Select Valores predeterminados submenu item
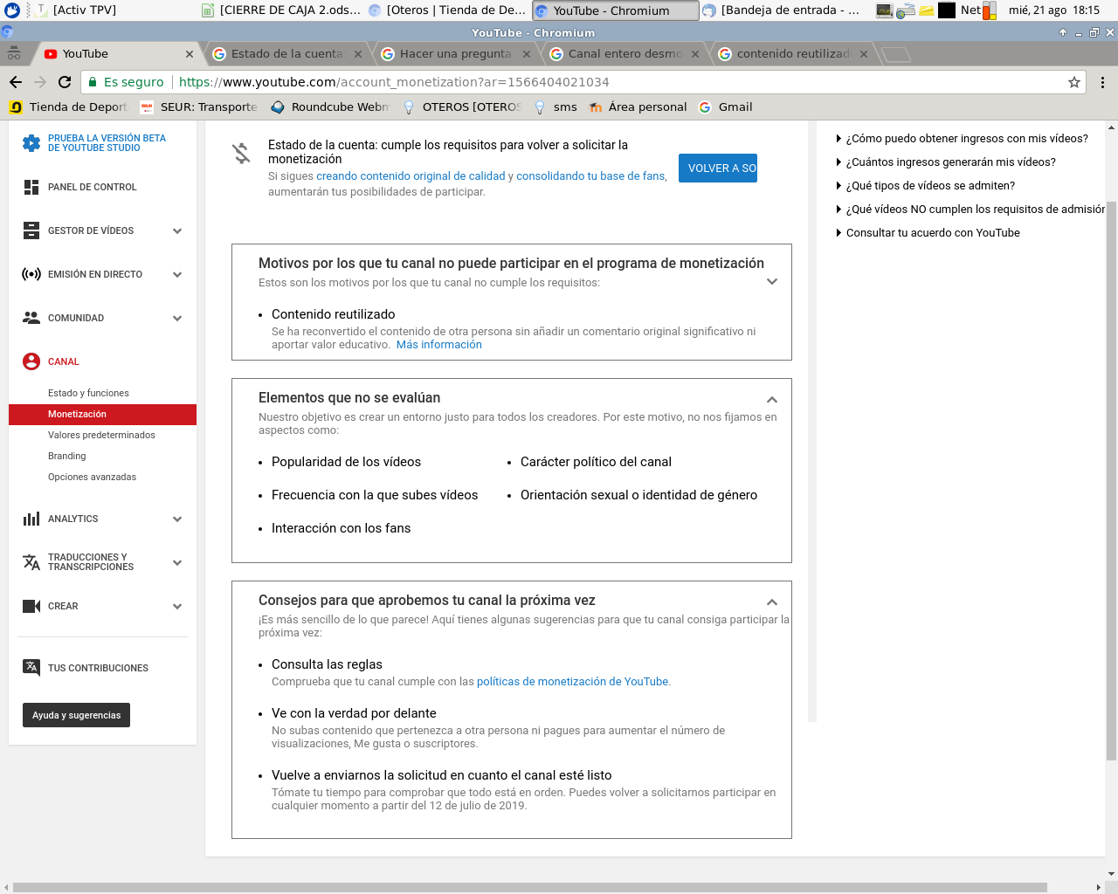Viewport: 1118px width, 894px height. point(102,435)
